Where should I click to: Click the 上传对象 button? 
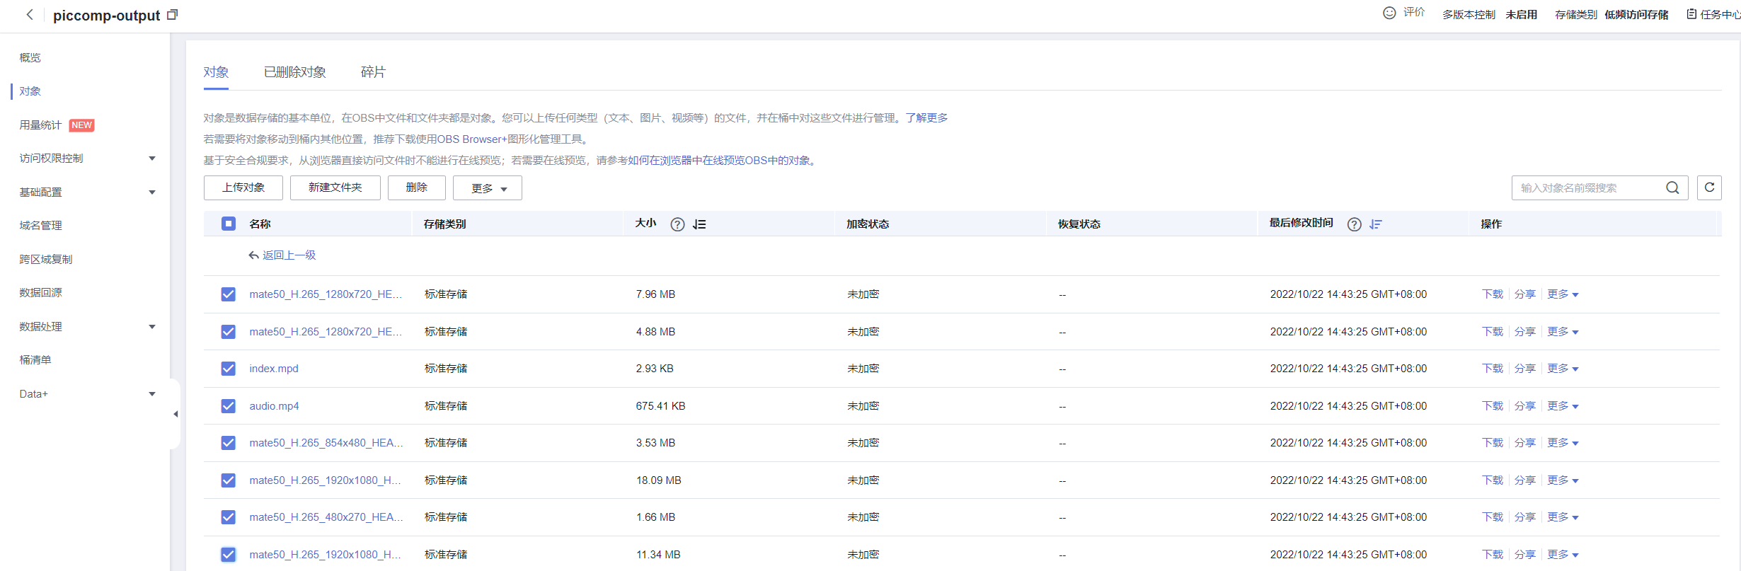[x=243, y=188]
